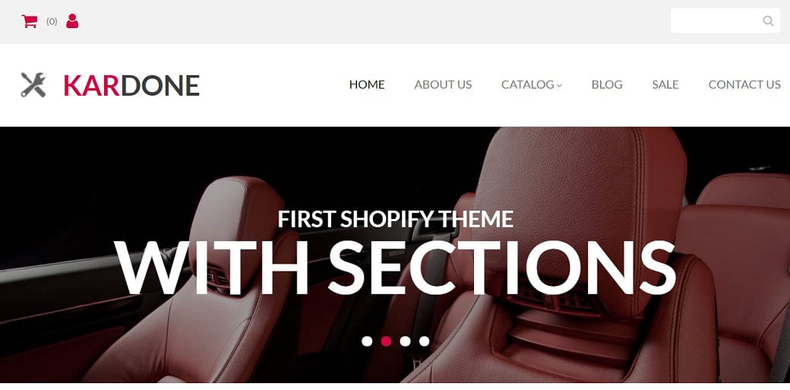Focus the search input field
This screenshot has height=390, width=790.
(x=725, y=21)
